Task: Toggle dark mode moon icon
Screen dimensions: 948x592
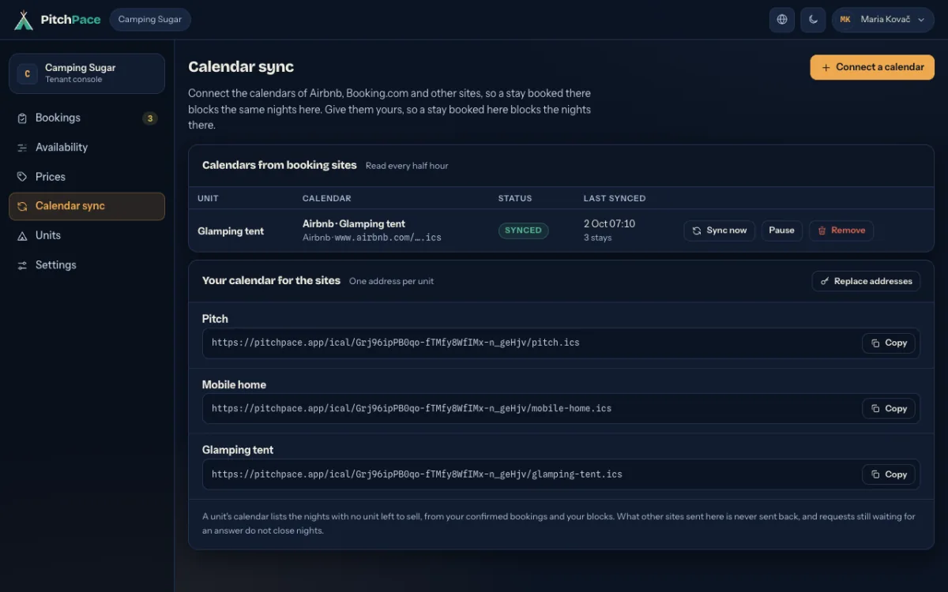Action: (813, 20)
